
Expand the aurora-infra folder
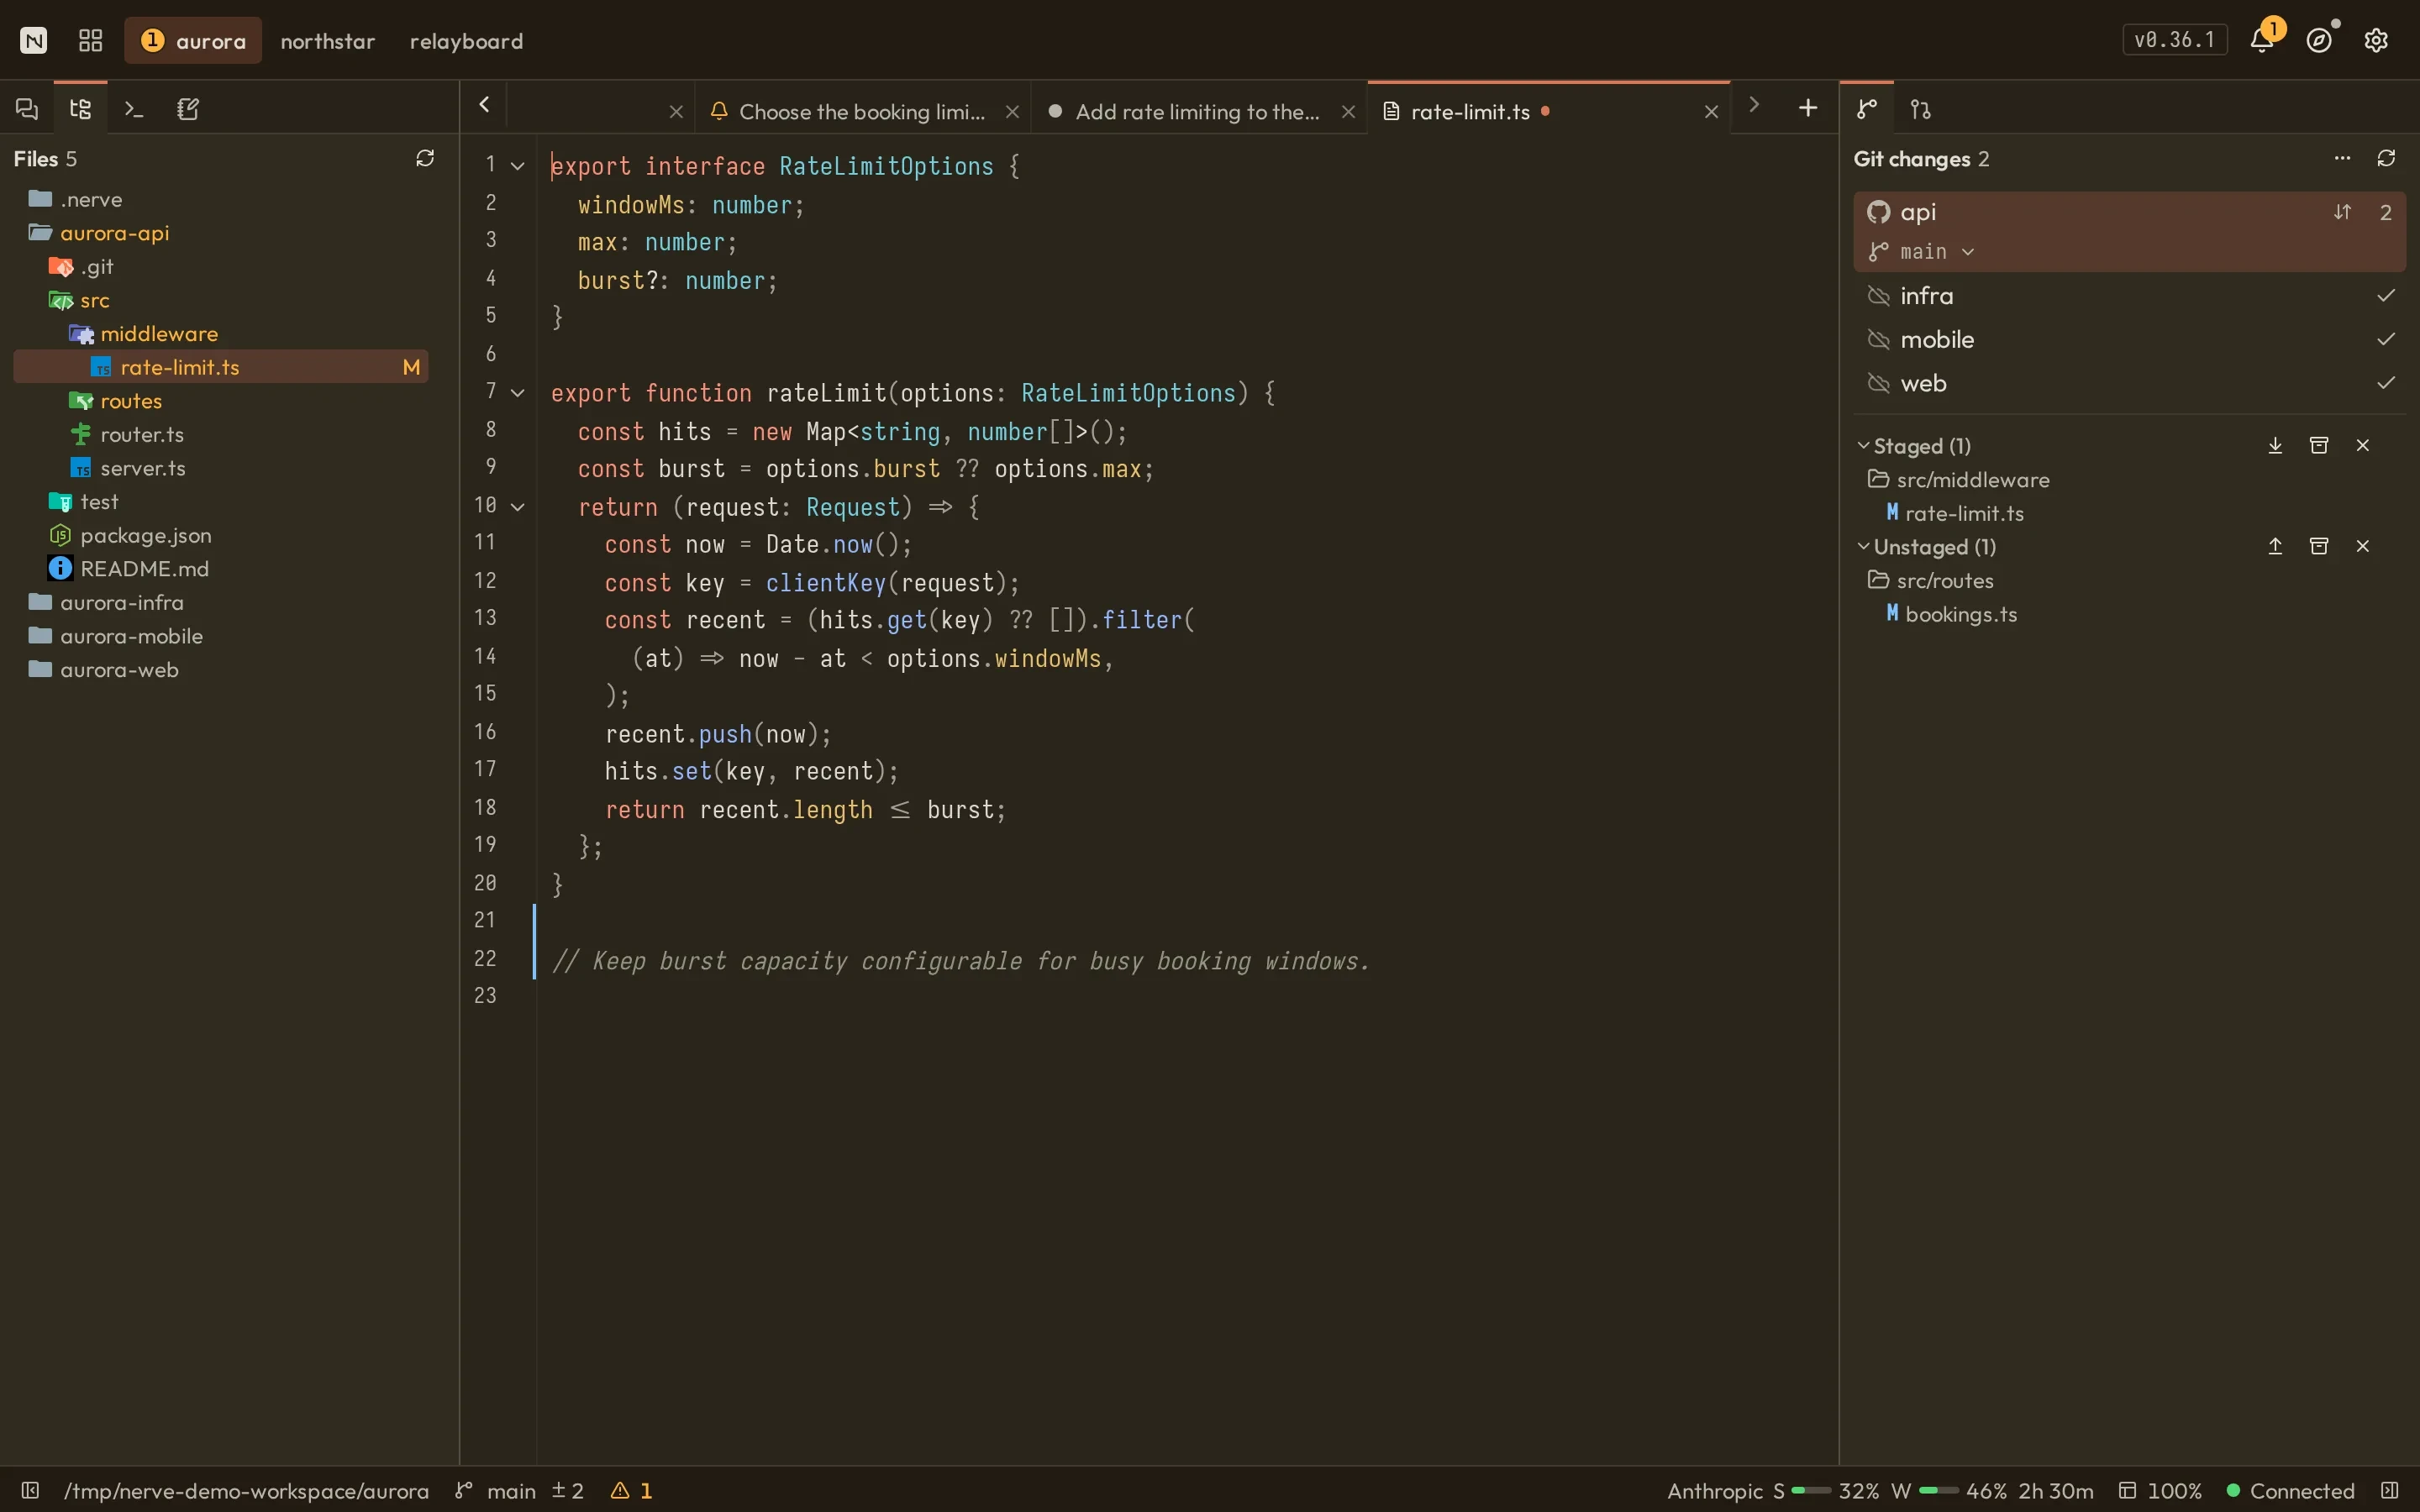(121, 602)
